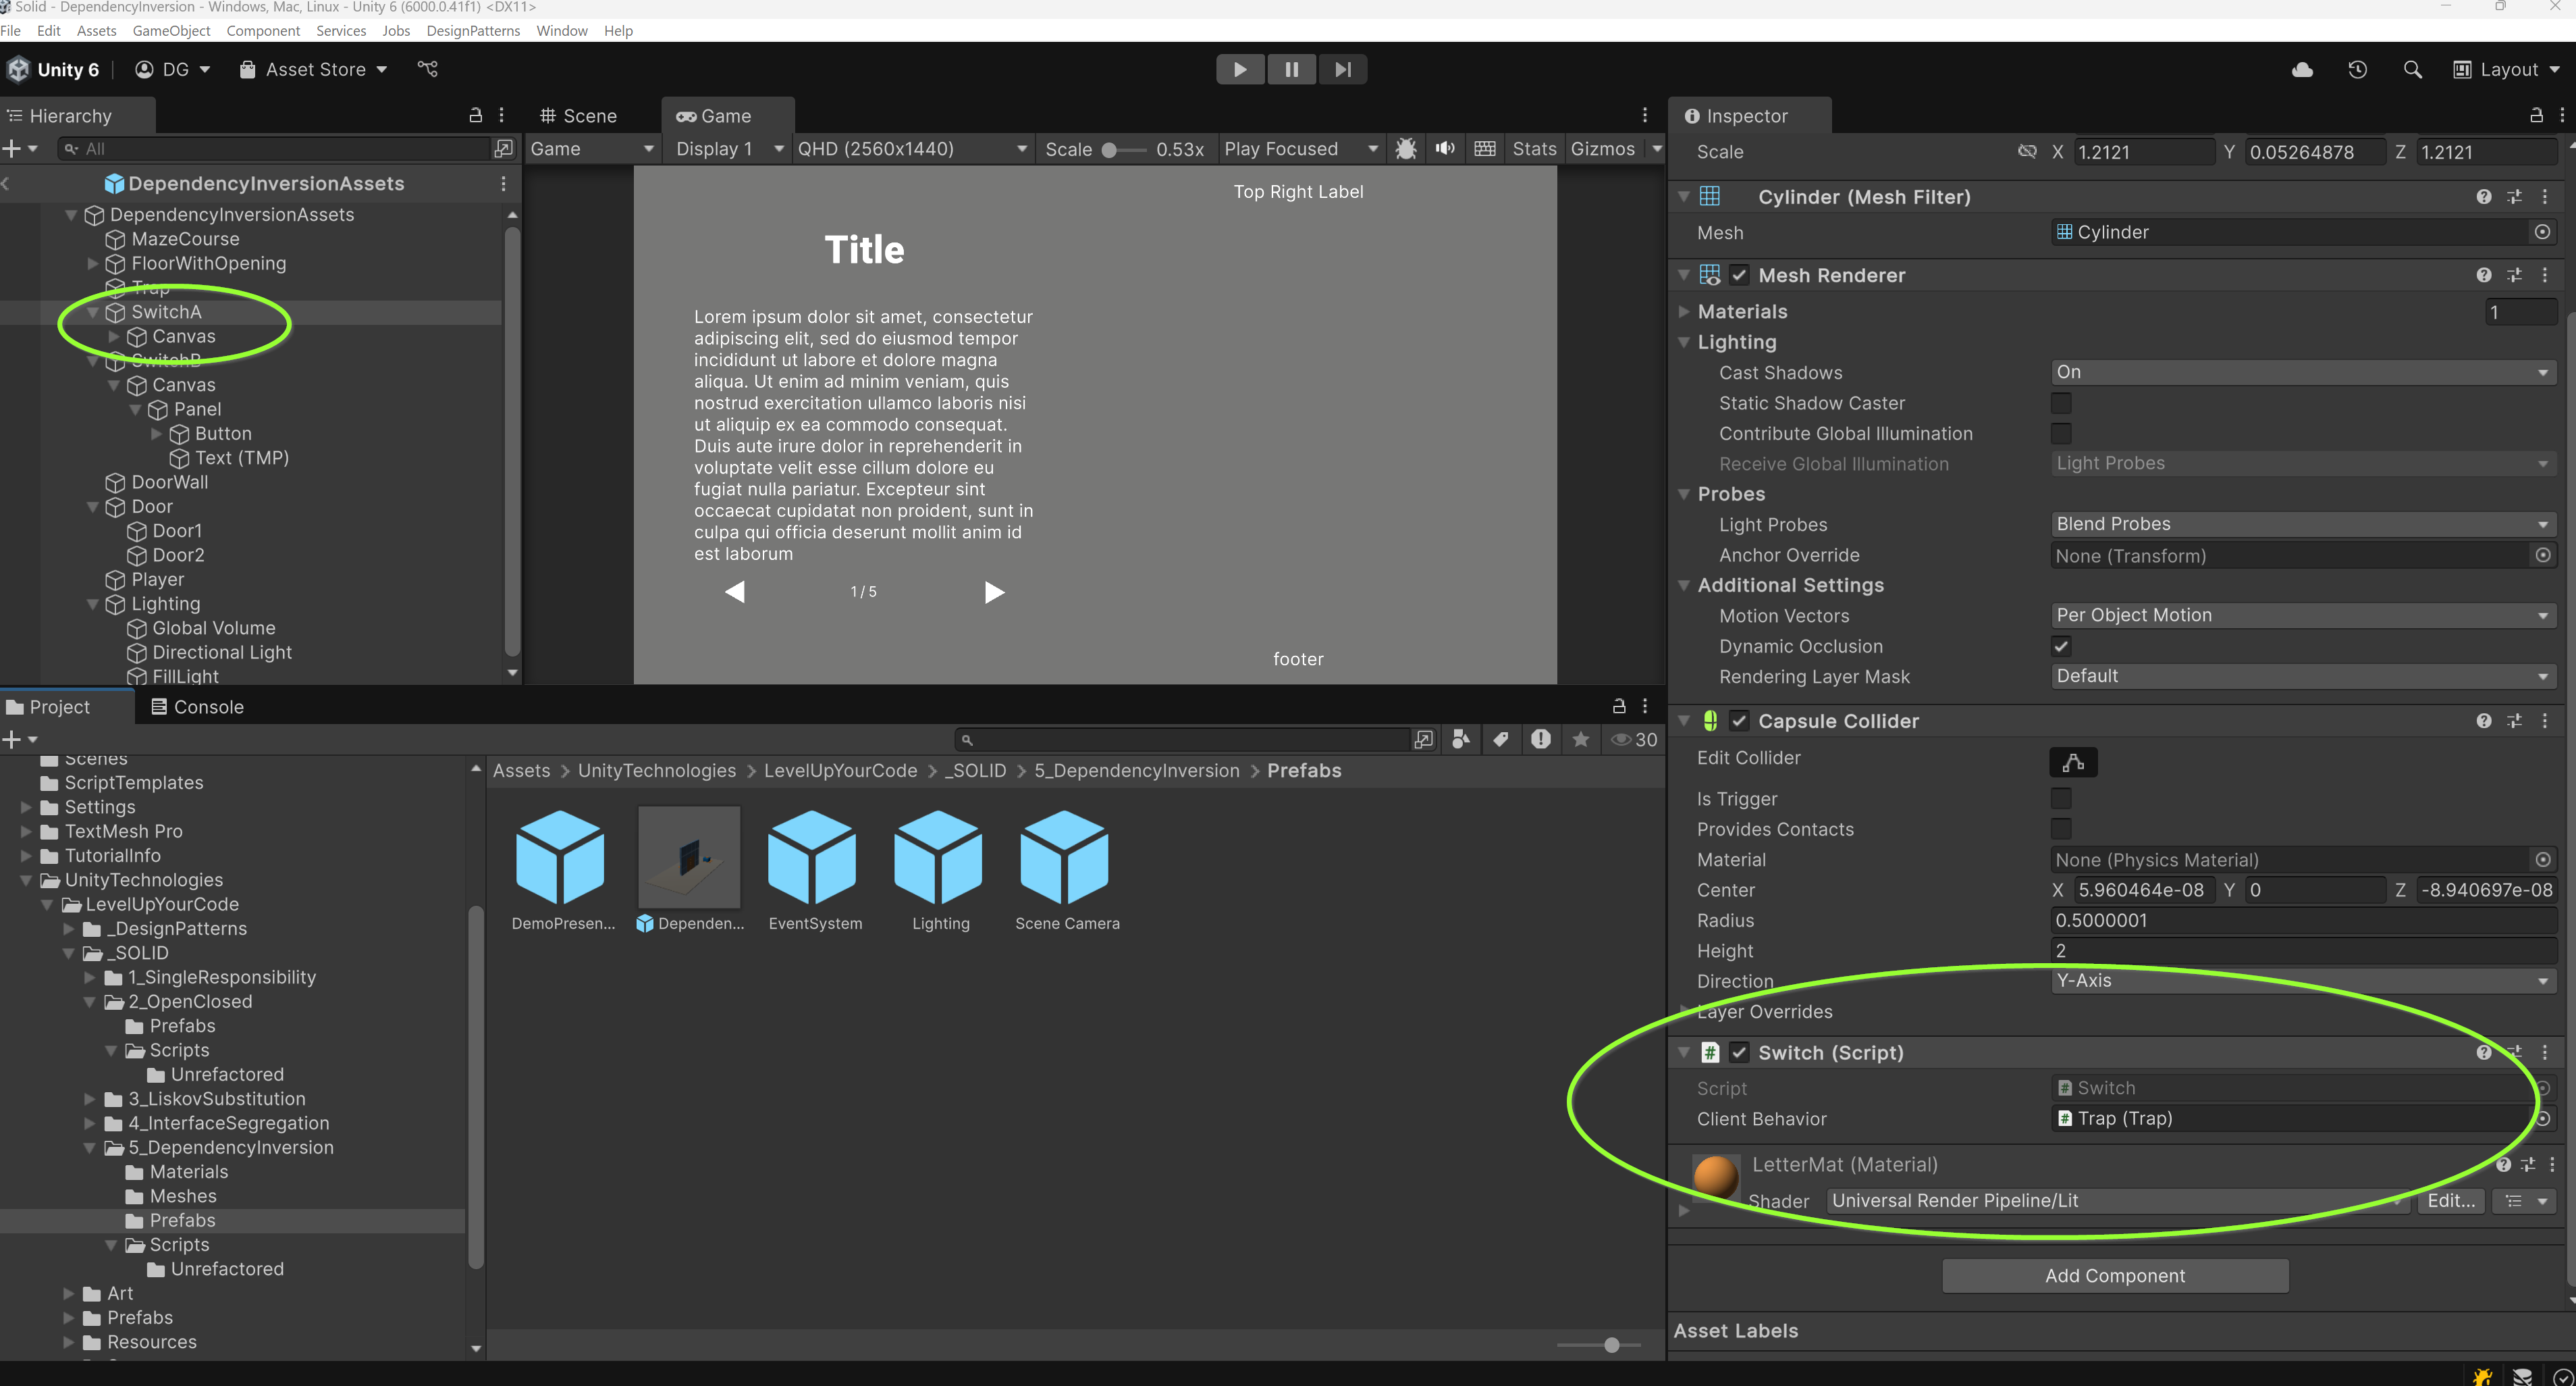Click the Play button in toolbar
Viewport: 2576px width, 1386px height.
click(x=1239, y=69)
